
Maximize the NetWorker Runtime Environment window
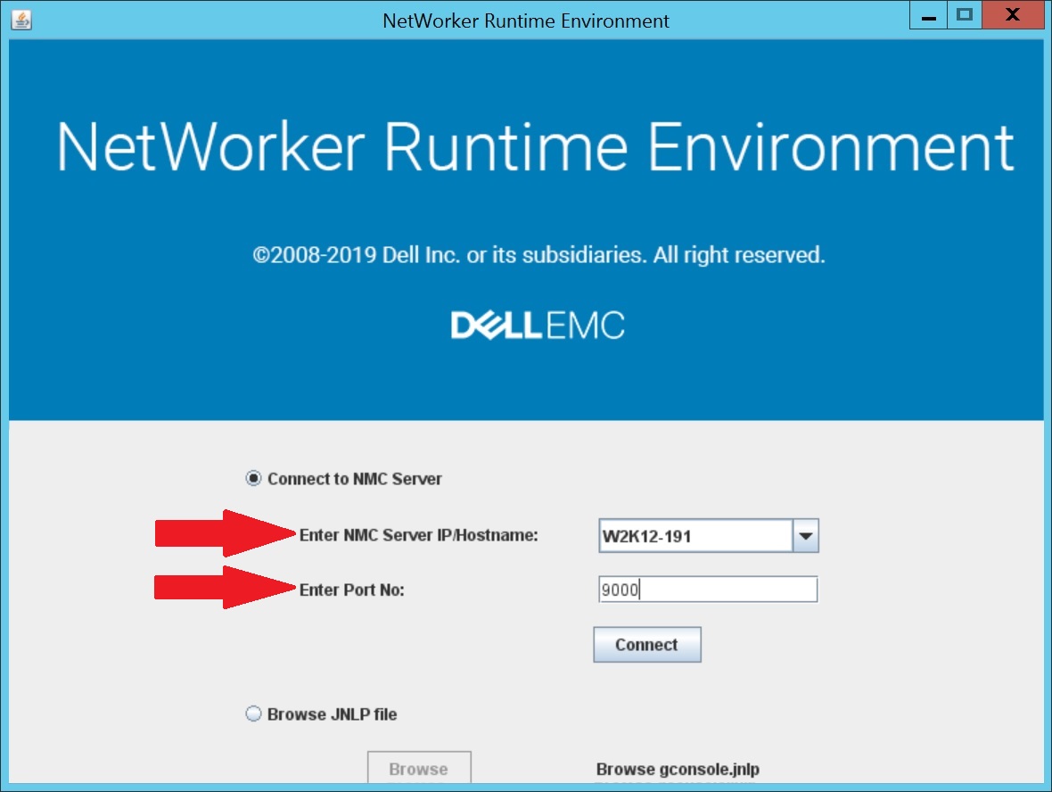[964, 14]
